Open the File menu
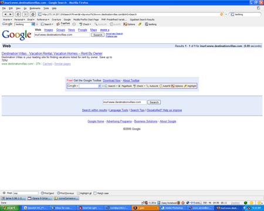 (x=4, y=8)
